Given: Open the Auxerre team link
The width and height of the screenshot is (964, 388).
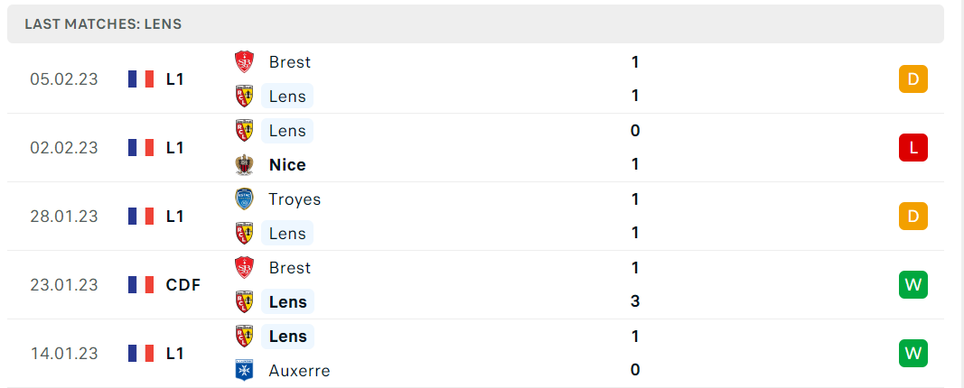Looking at the screenshot, I should [x=299, y=371].
